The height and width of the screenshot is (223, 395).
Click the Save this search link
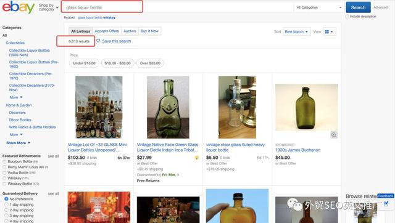click(x=117, y=41)
